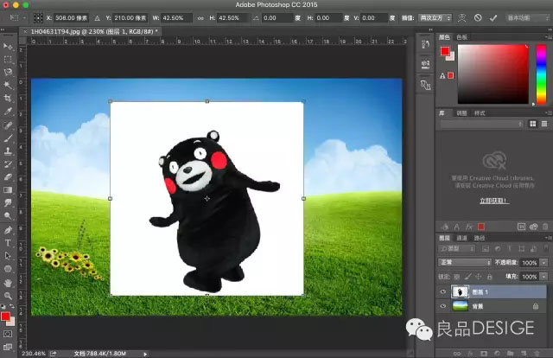
Task: Select the Rectangular Marquee tool
Action: [x=8, y=60]
